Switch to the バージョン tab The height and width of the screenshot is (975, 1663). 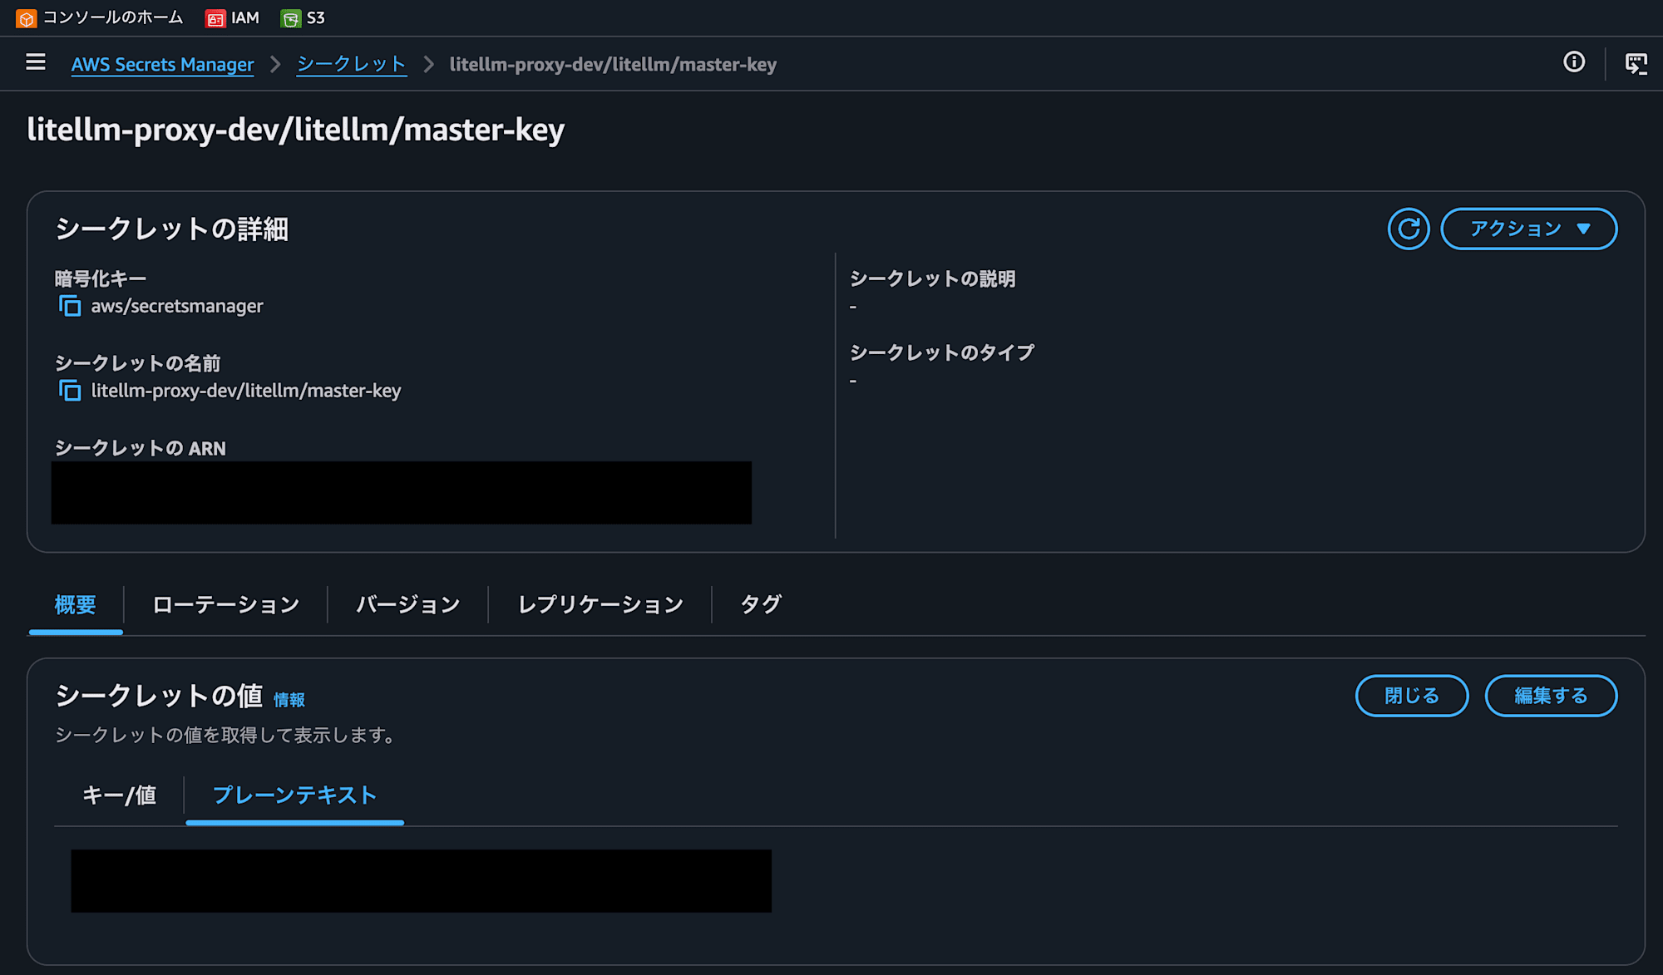click(x=408, y=604)
